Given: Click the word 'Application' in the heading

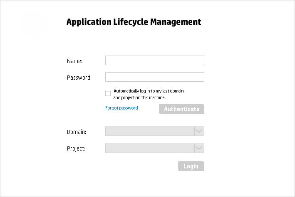Looking at the screenshot, I should (89, 22).
